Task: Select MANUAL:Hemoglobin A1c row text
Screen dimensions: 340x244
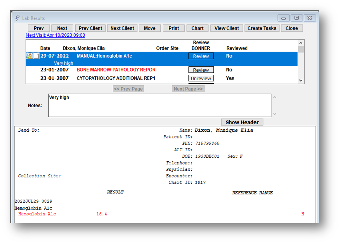Action: coord(104,56)
